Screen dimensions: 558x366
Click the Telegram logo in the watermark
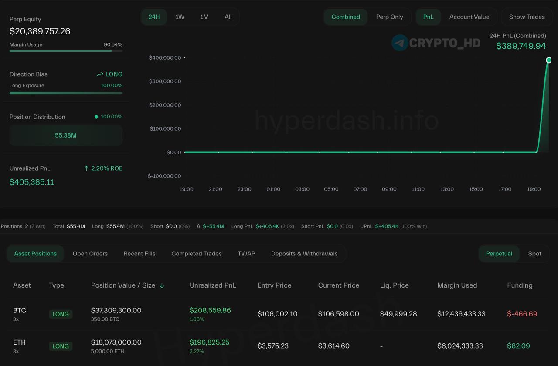(x=400, y=43)
